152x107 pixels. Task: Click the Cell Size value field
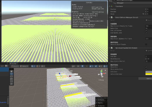point(149,56)
